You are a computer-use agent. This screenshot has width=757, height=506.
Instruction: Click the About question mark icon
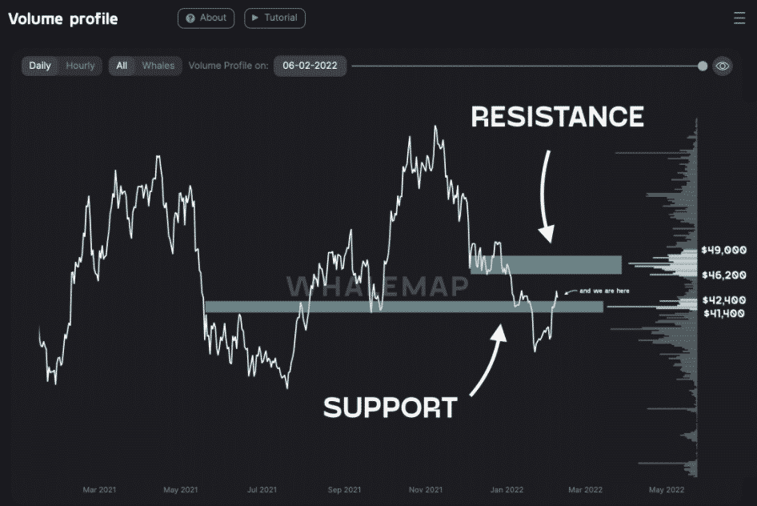tap(190, 18)
